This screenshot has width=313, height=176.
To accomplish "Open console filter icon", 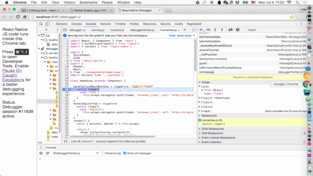I will click(47, 153).
